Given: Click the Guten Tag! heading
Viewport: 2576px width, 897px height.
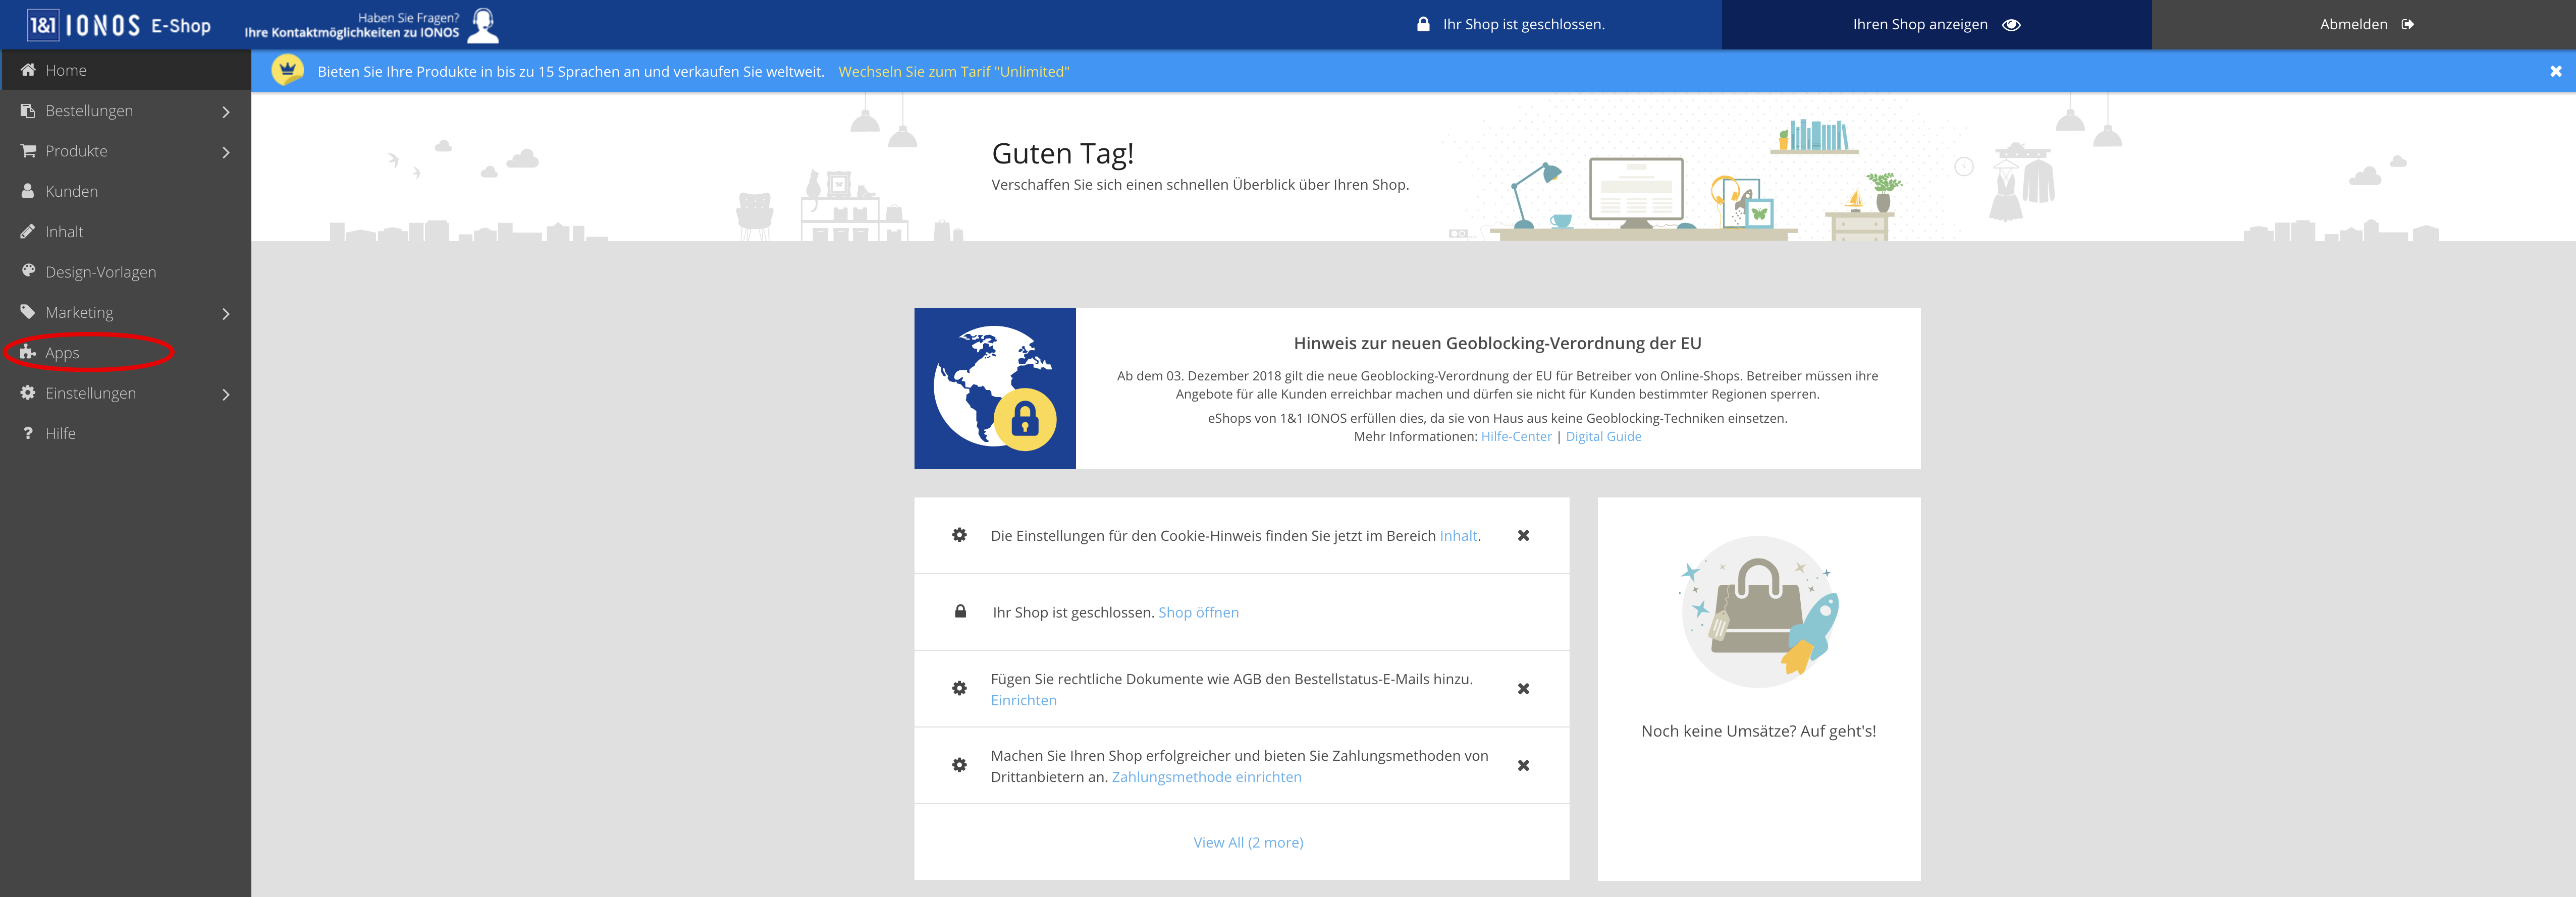Looking at the screenshot, I should click(1062, 153).
